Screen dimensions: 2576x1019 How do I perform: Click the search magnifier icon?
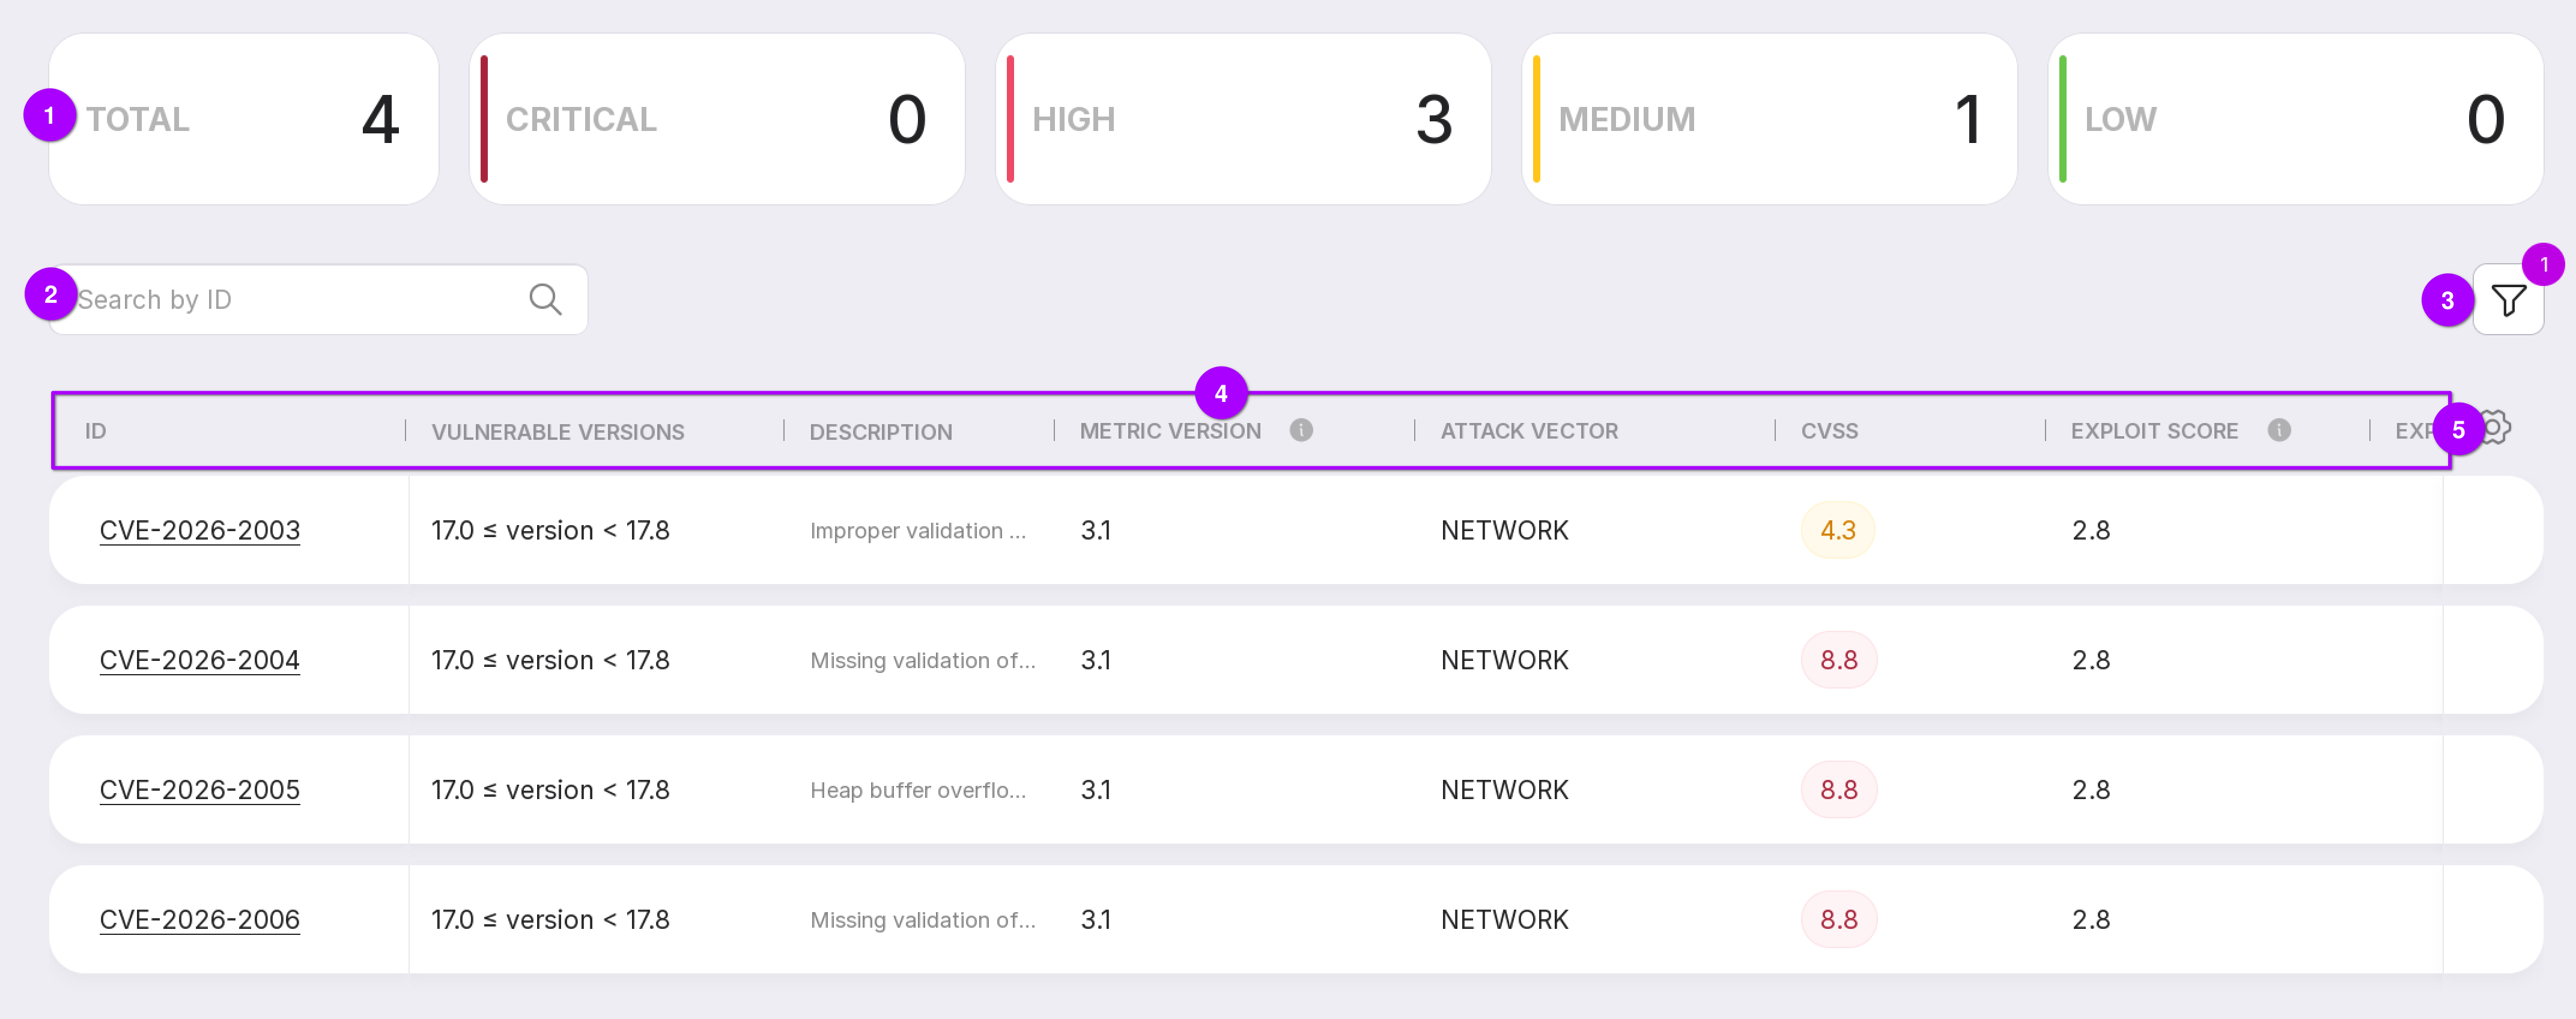click(545, 299)
